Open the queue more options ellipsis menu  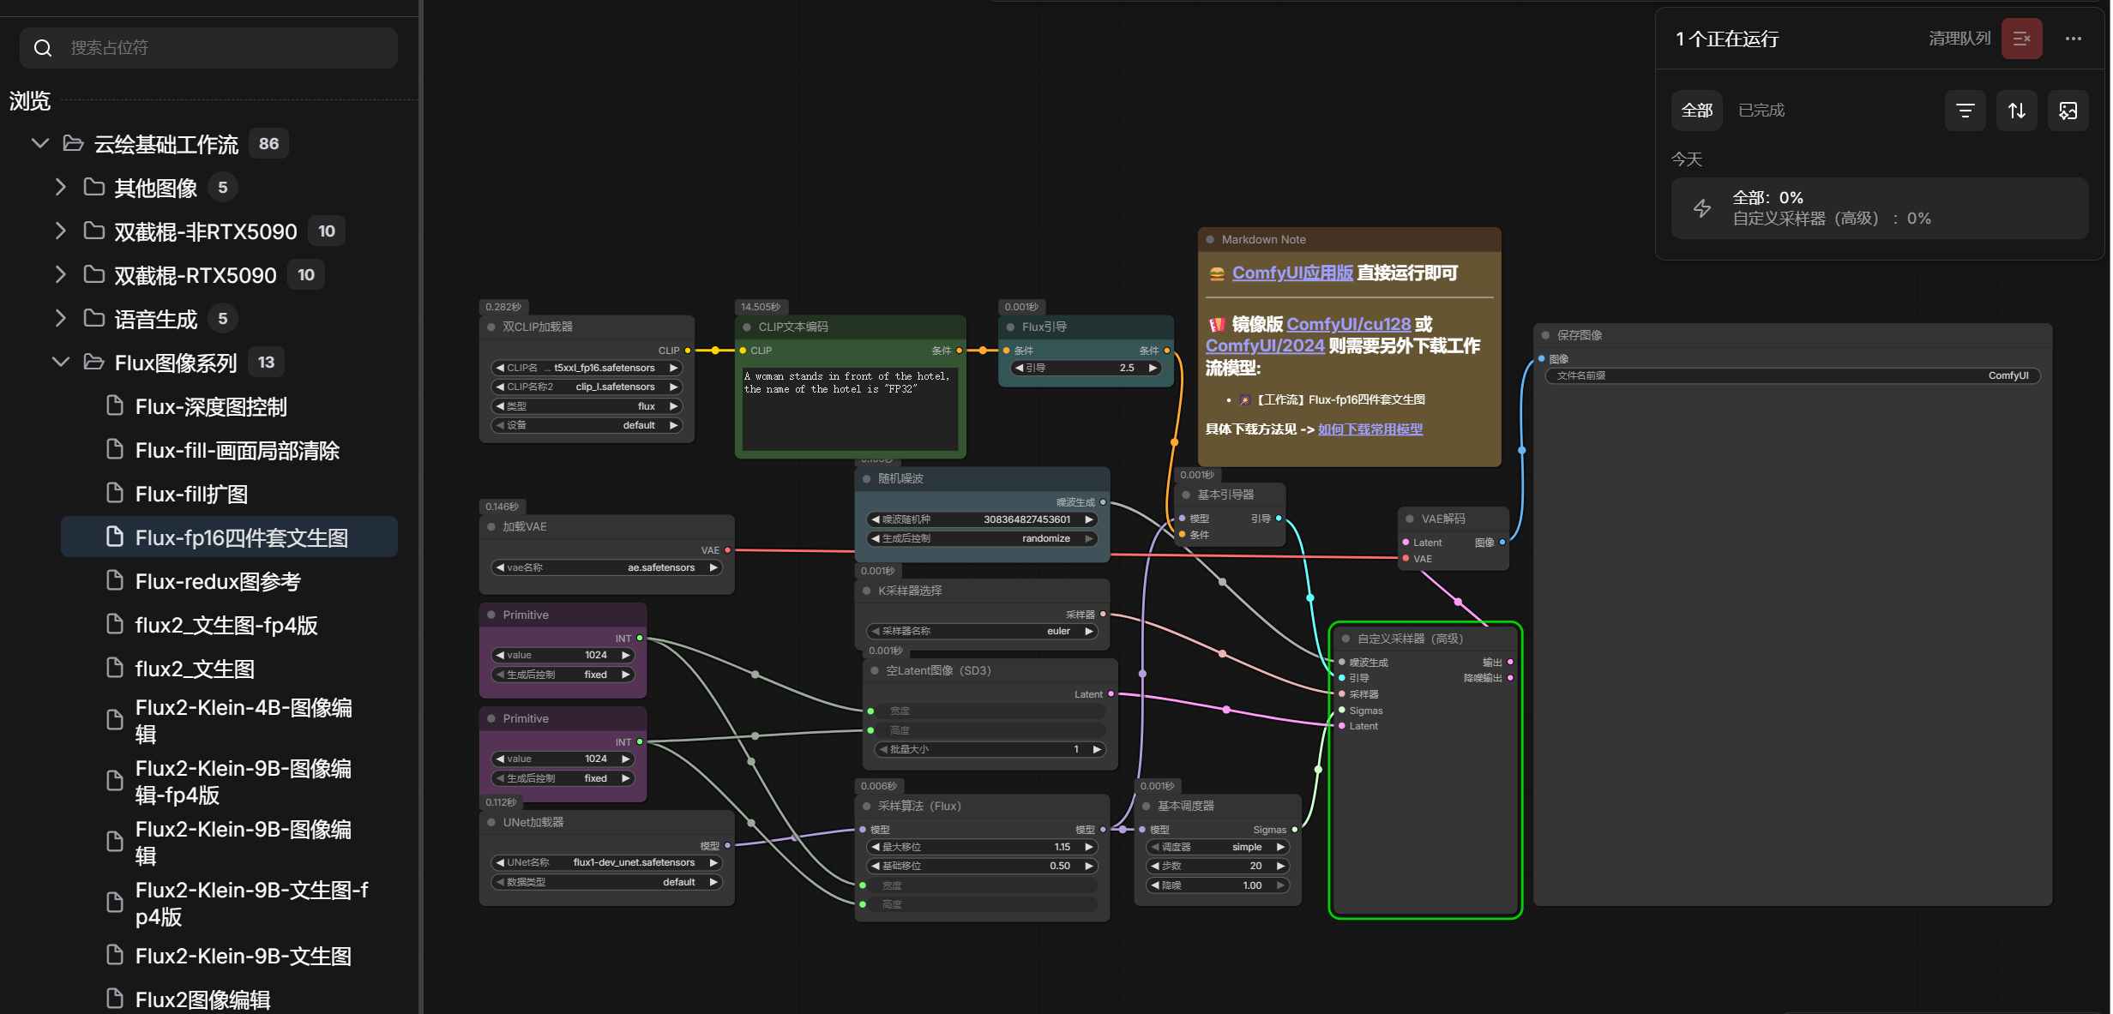click(x=2073, y=39)
